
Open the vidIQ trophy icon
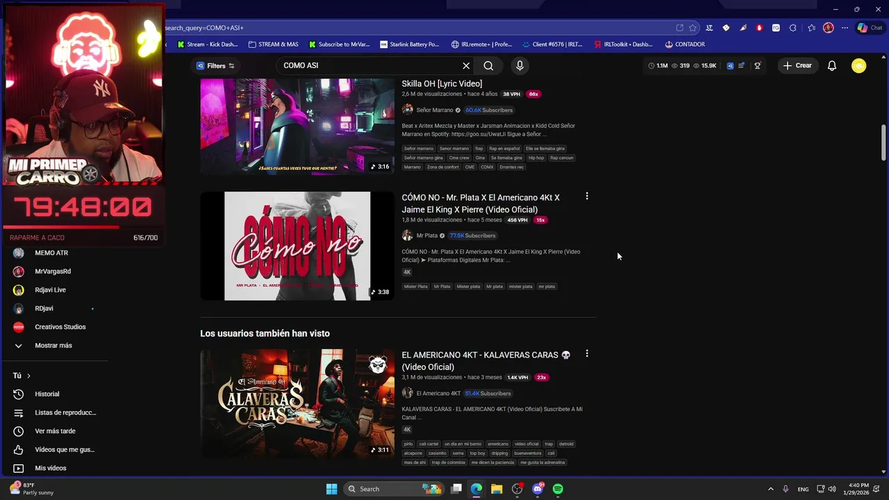pos(758,65)
